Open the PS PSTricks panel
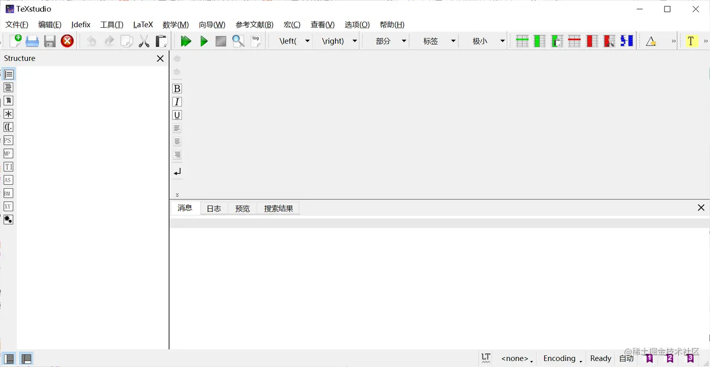 pos(8,140)
